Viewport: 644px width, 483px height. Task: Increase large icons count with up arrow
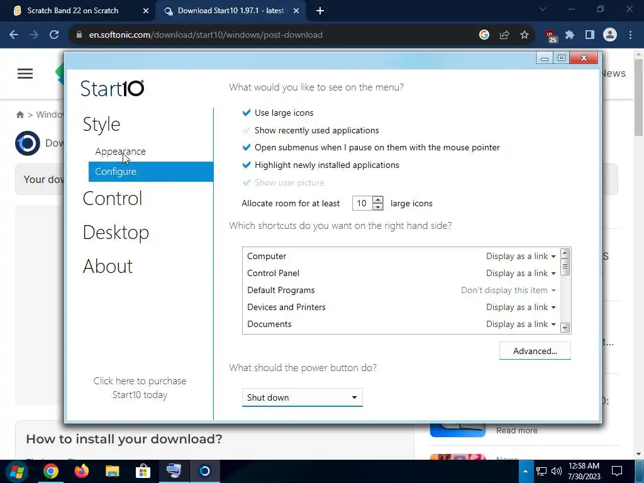point(377,199)
